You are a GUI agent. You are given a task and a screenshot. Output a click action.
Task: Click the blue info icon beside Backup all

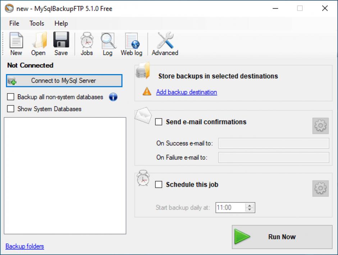coord(113,97)
